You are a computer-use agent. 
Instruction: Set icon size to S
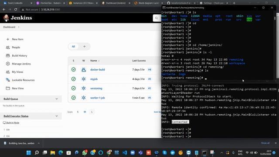point(78,112)
